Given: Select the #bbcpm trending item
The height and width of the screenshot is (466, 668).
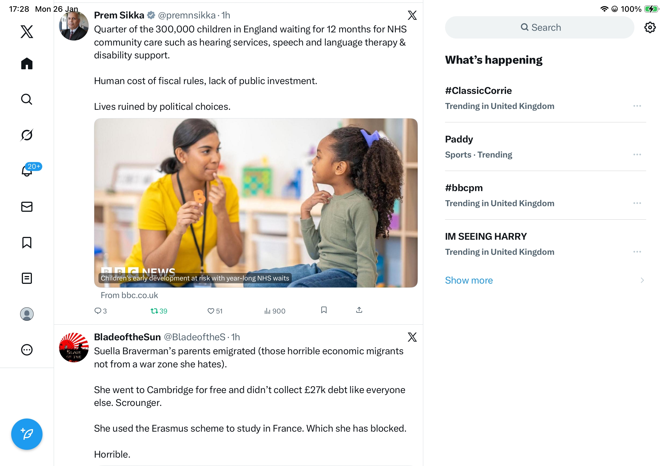Looking at the screenshot, I should [x=464, y=188].
